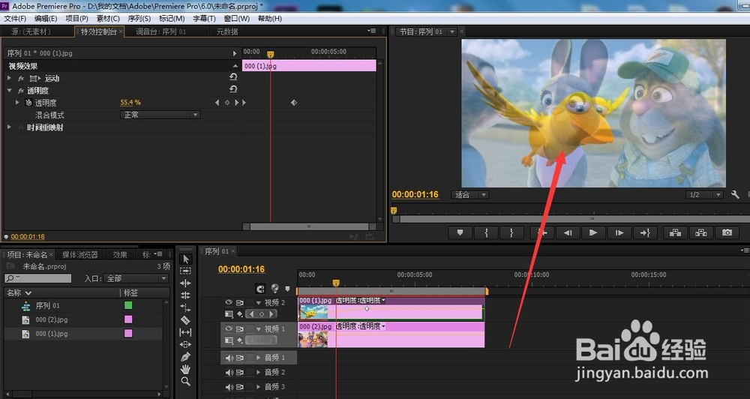Click the timeline Add Marker icon

(x=287, y=289)
